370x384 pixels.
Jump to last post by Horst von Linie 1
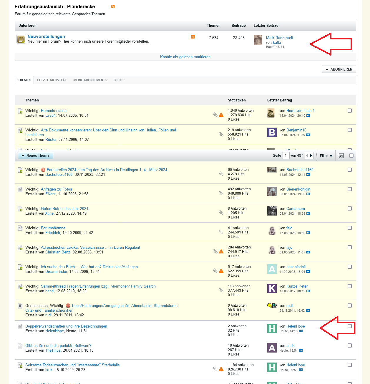pyautogui.click(x=308, y=116)
